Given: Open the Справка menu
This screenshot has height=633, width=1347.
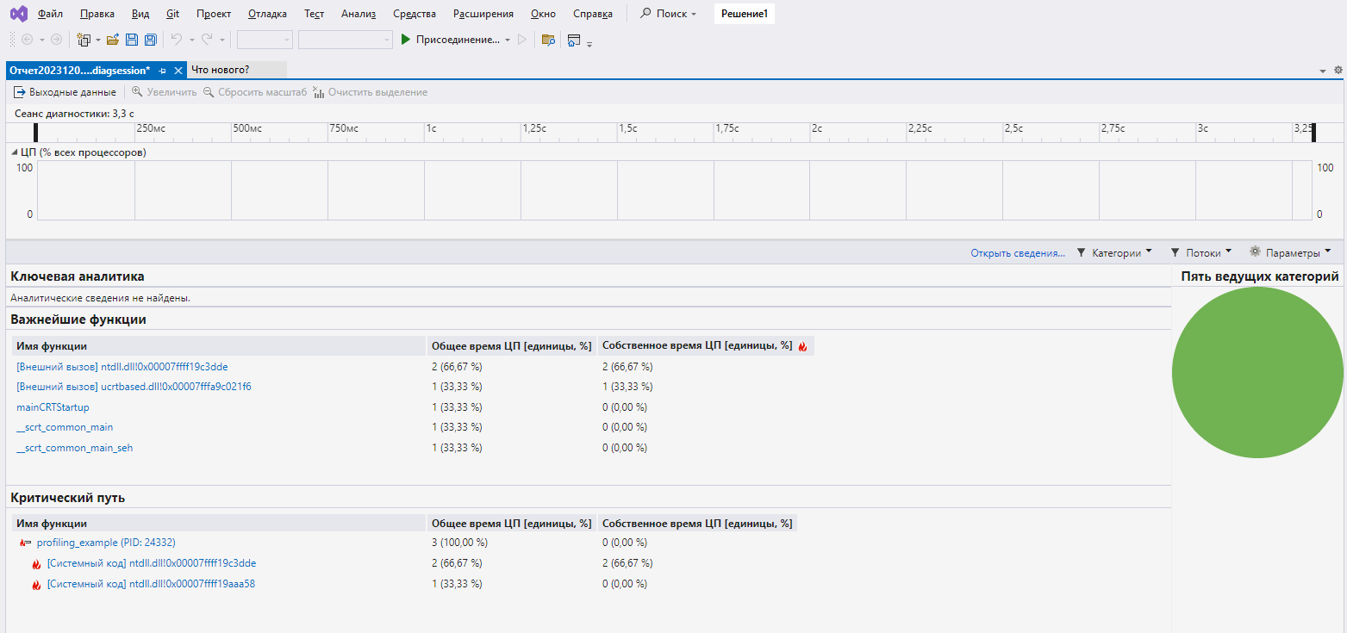Looking at the screenshot, I should [x=593, y=14].
